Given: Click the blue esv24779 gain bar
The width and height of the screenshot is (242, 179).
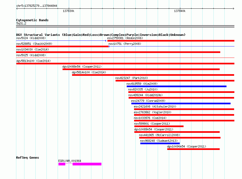Looking at the screenshot, I should pyautogui.click(x=181, y=103).
